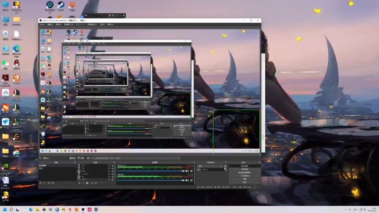Pop out the Scenes dock panel
This screenshot has width=379, height=213.
[x=75, y=162]
